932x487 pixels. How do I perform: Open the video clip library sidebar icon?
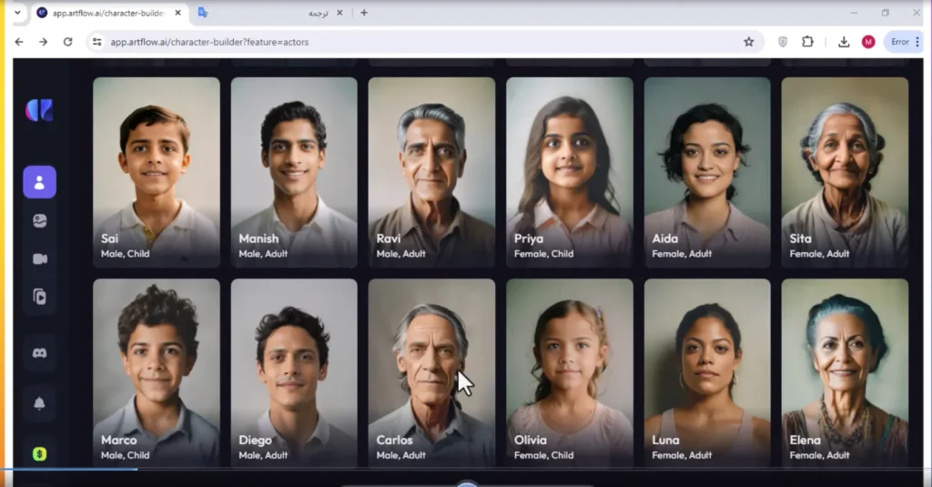click(x=40, y=297)
